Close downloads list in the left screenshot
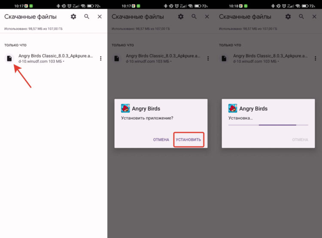 [x=100, y=16]
